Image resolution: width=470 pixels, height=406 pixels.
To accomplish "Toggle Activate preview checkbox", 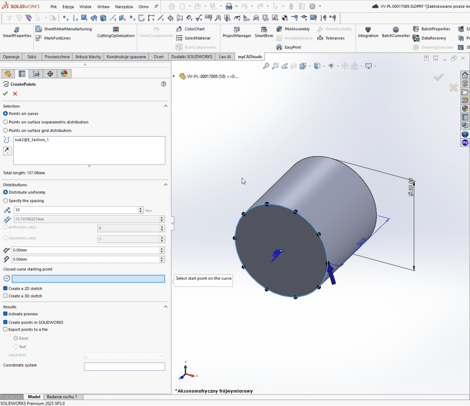I will coord(6,314).
